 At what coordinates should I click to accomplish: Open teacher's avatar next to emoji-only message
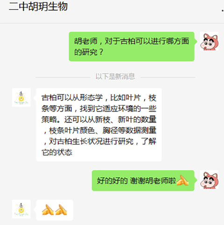click(x=21, y=209)
